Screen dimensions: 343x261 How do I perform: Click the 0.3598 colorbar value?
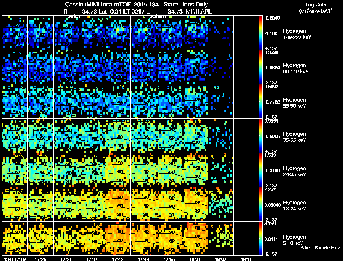(x=271, y=52)
